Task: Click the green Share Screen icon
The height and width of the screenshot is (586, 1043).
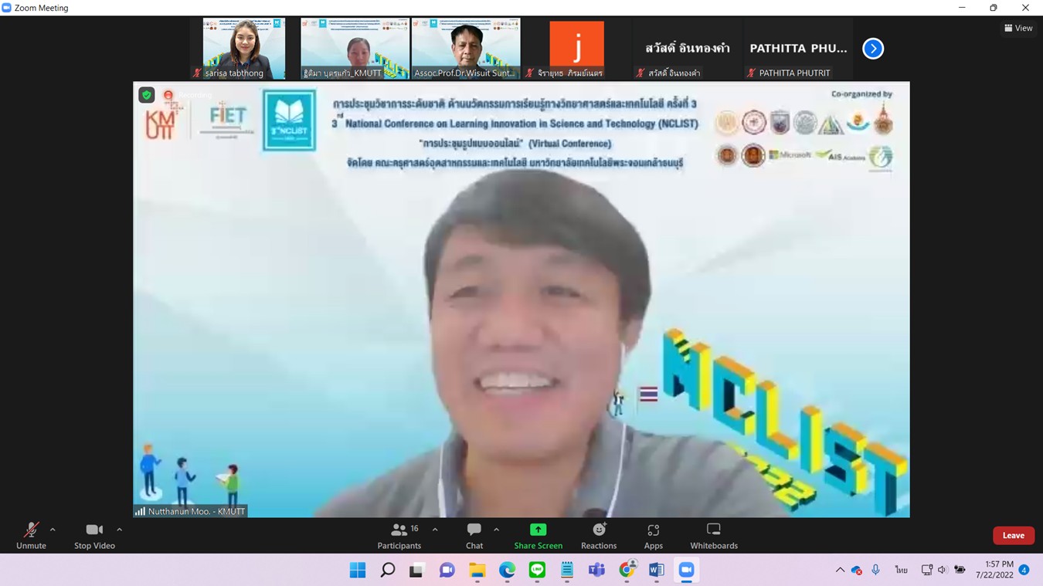Action: [x=538, y=530]
